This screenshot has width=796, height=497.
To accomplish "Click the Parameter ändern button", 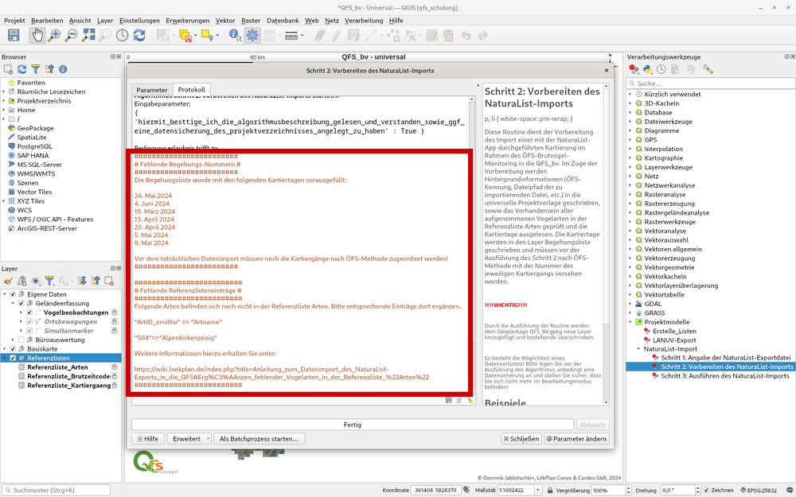I will (x=576, y=439).
